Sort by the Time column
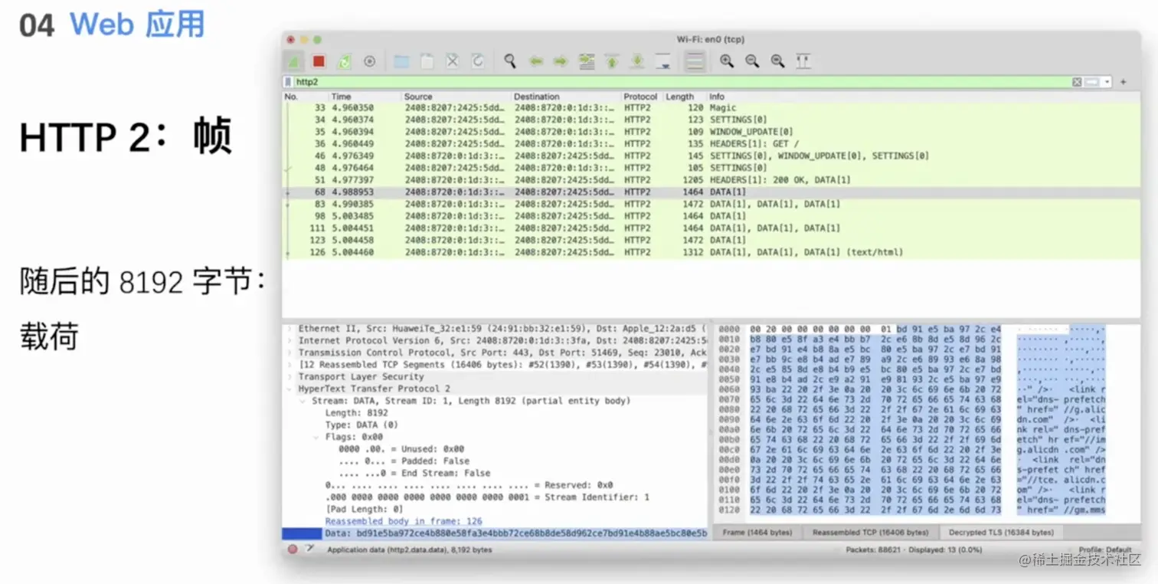The image size is (1158, 584). pyautogui.click(x=365, y=97)
